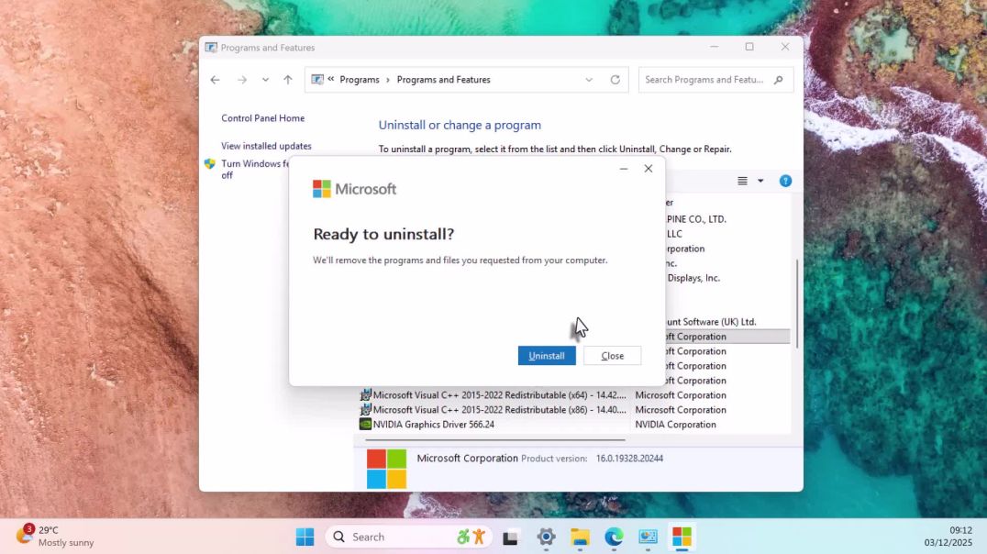Click the magnifier in the search box
This screenshot has height=554, width=987.
pos(777,80)
